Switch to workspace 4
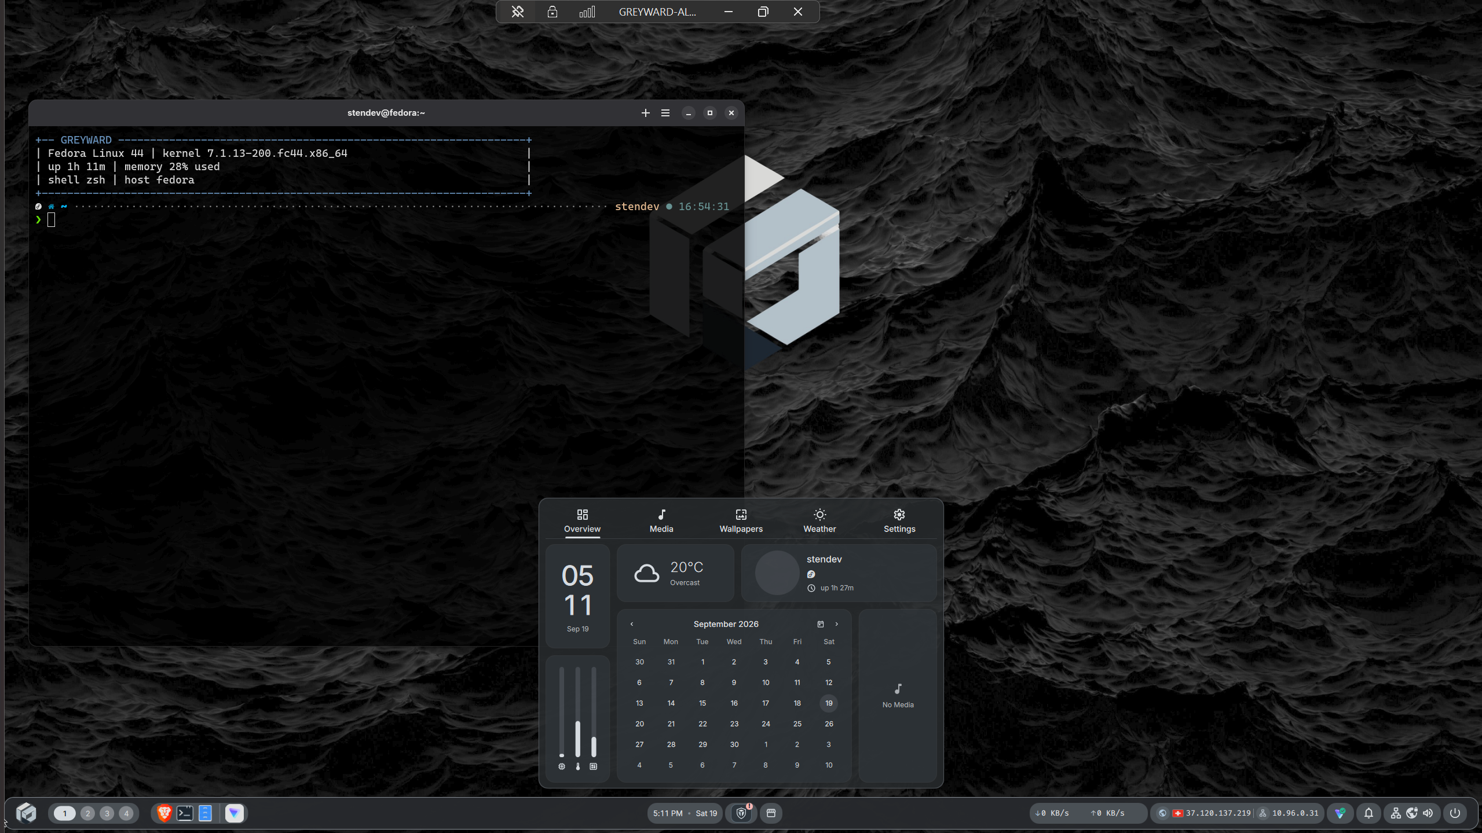The height and width of the screenshot is (833, 1482). pyautogui.click(x=126, y=813)
